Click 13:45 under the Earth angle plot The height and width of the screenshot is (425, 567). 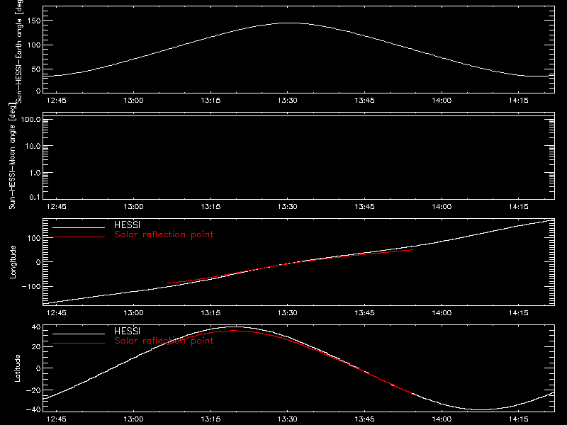click(x=364, y=100)
